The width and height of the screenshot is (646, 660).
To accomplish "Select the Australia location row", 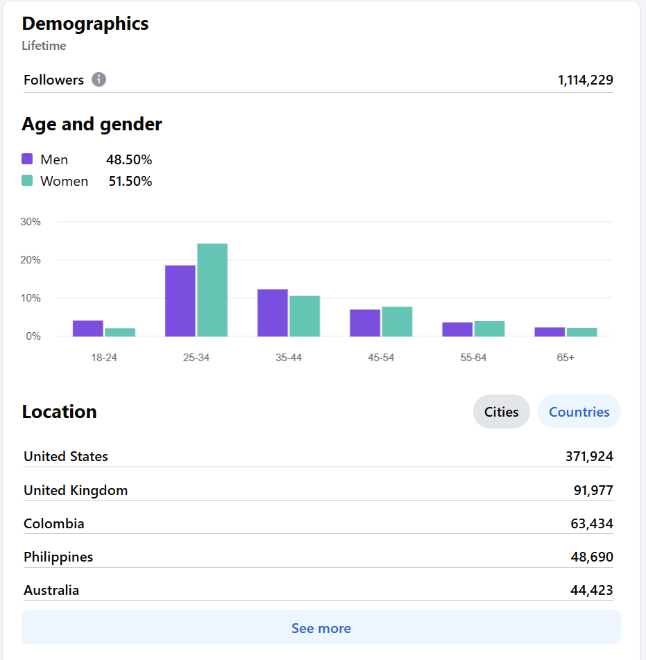I will (318, 590).
